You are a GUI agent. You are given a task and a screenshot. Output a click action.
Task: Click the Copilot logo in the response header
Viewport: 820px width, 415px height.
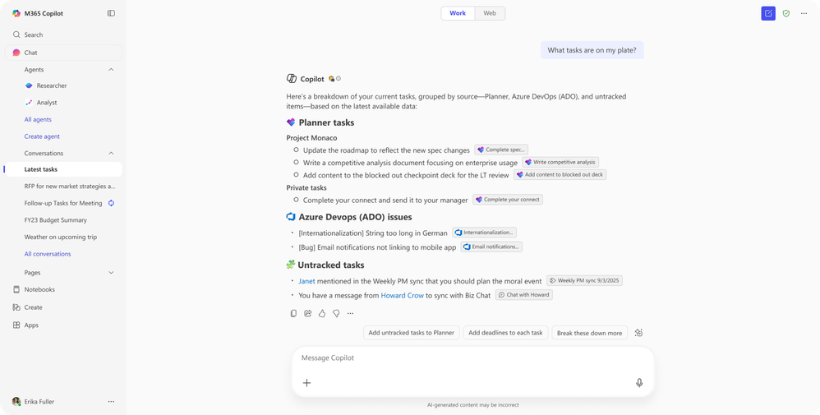pos(292,79)
